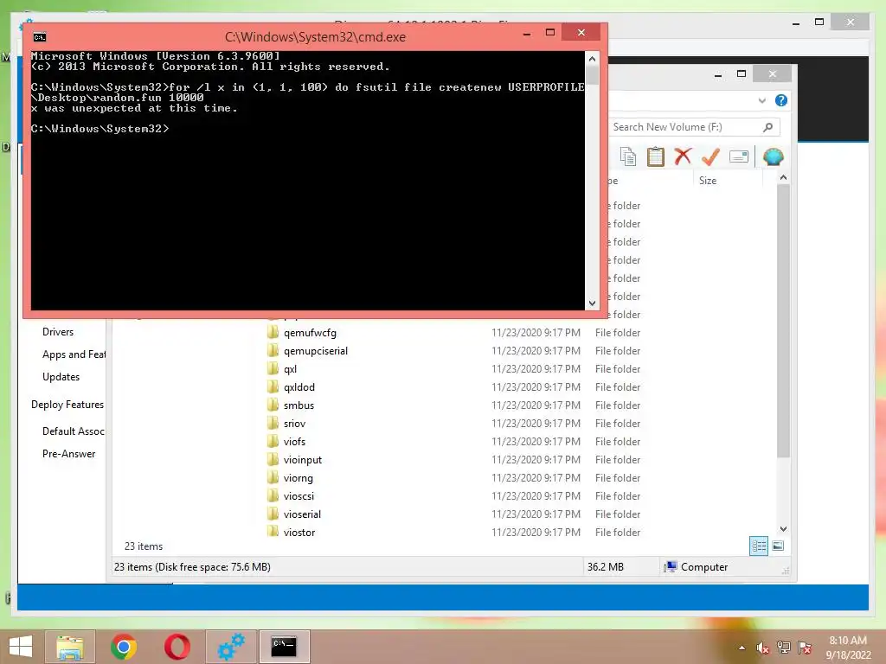Click the muted volume tray icon
Image resolution: width=886 pixels, height=664 pixels.
(763, 648)
